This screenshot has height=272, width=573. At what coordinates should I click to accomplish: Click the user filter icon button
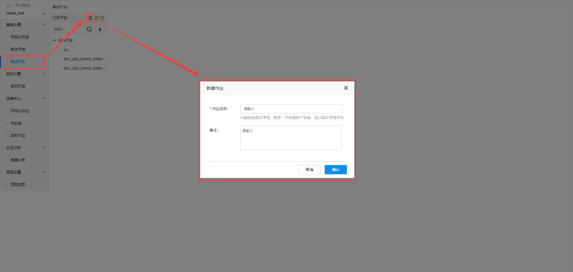pos(100,29)
